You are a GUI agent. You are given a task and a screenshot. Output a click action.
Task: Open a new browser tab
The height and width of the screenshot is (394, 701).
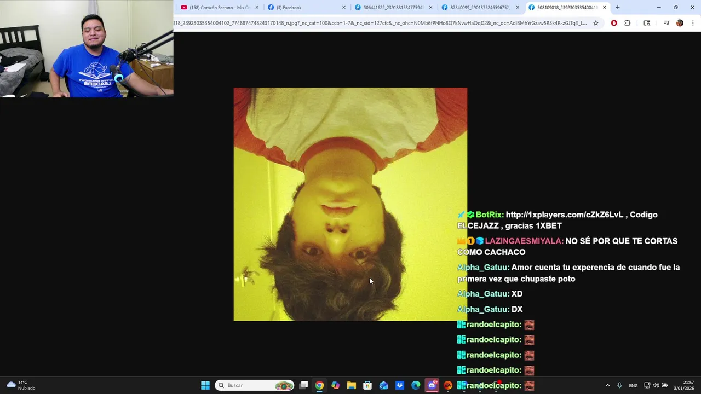618,8
